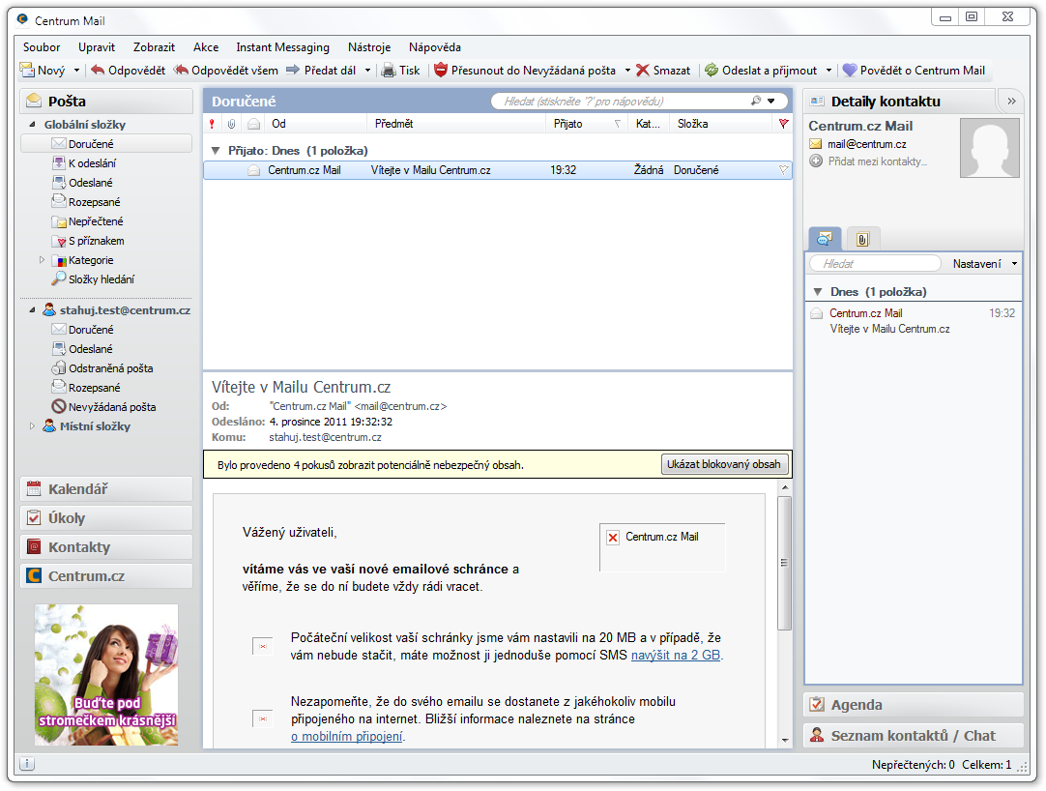Collapse the Detaily kontaktu panel chevron
Image resolution: width=1046 pixels, height=791 pixels.
[1011, 102]
